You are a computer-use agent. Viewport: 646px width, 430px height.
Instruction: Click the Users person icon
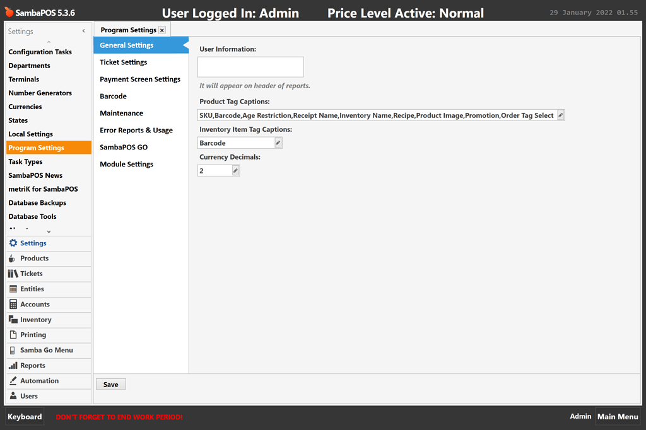[13, 396]
